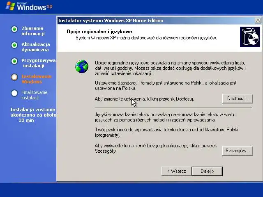Click the Dostosuj... button

(238, 98)
